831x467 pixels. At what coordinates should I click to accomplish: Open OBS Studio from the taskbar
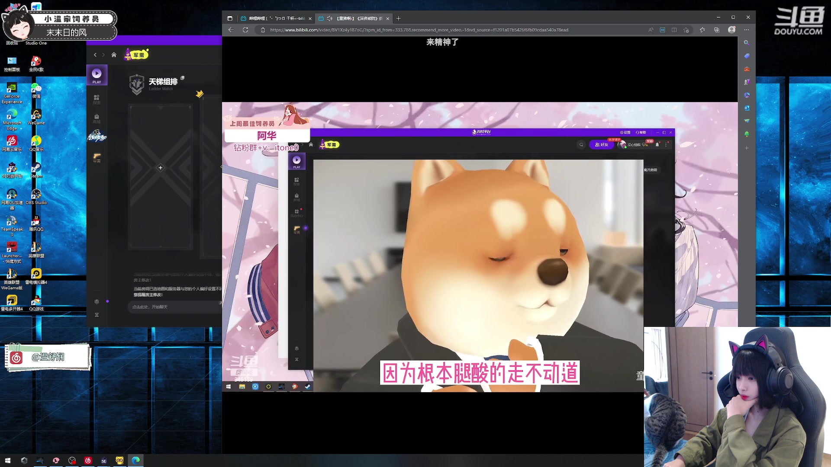[x=72, y=461]
